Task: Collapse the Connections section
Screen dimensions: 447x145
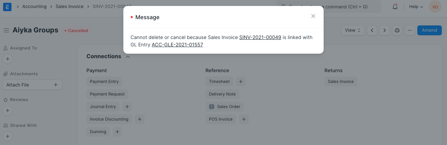Action: tap(128, 56)
